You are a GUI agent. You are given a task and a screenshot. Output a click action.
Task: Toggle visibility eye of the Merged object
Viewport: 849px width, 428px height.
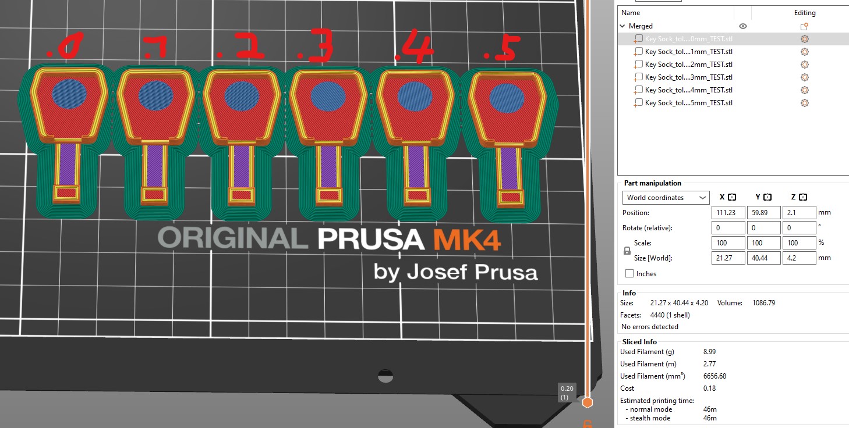pos(743,26)
